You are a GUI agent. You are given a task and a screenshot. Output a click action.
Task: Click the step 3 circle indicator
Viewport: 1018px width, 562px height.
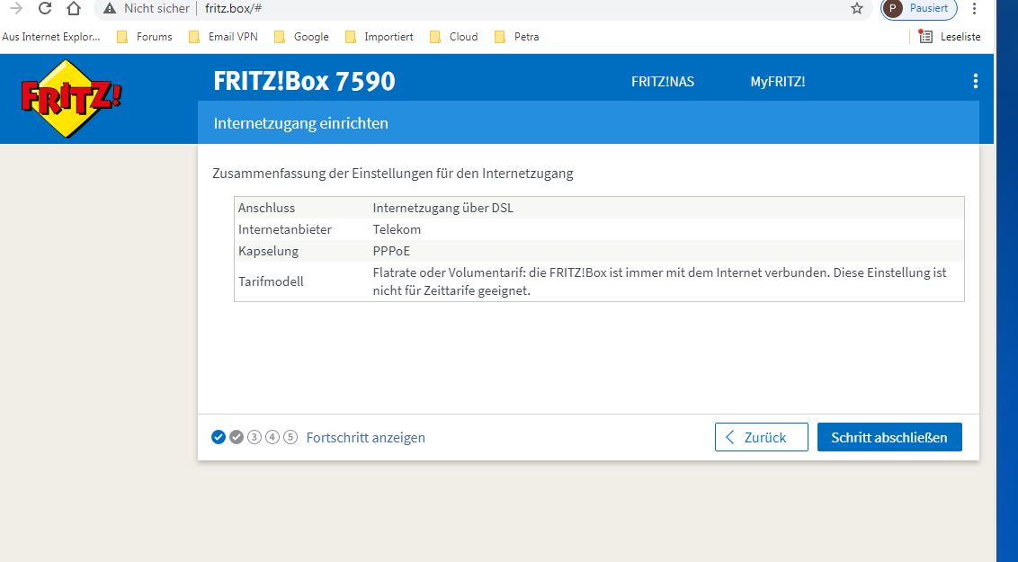(254, 437)
